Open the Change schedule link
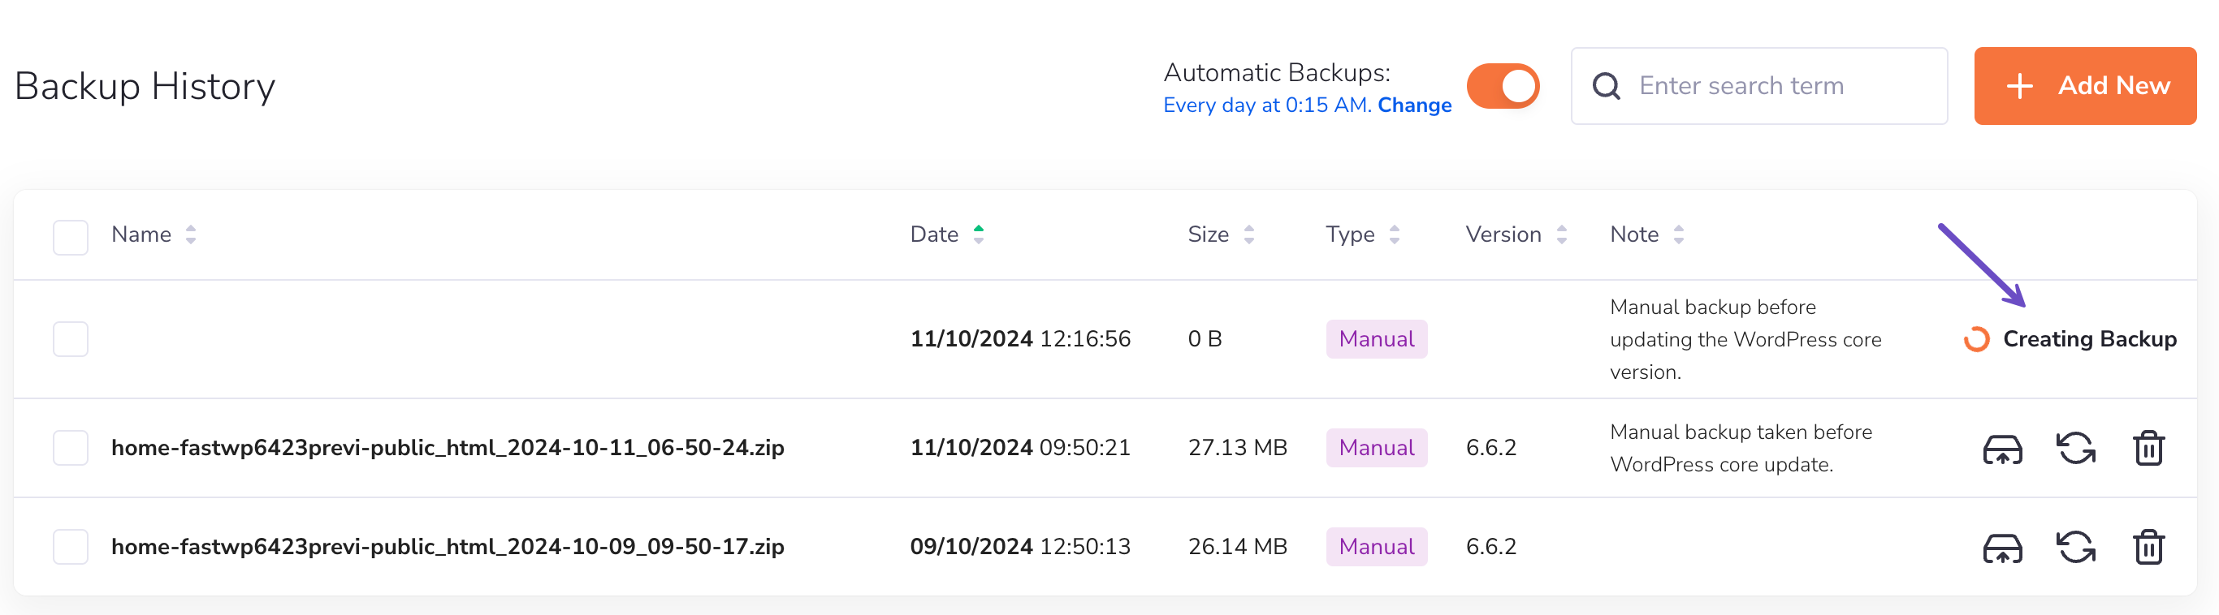 pos(1413,105)
